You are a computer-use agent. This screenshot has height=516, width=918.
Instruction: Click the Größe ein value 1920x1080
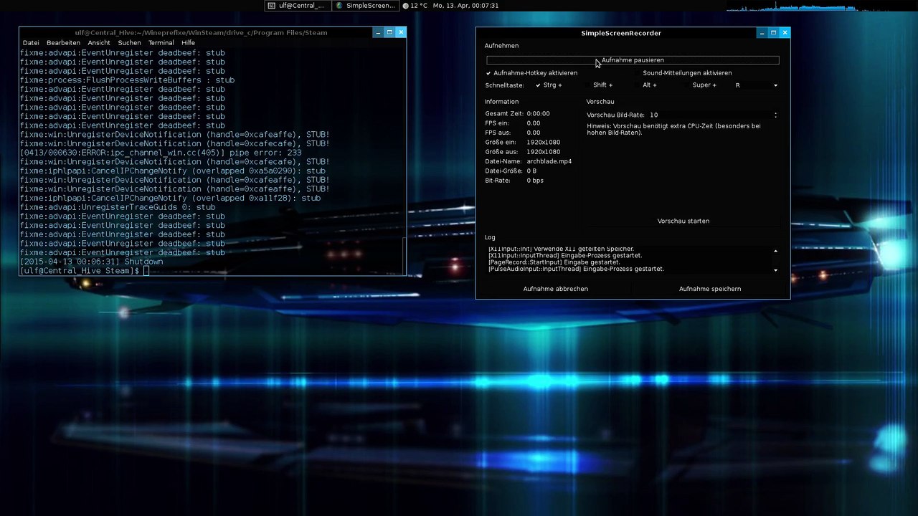543,142
